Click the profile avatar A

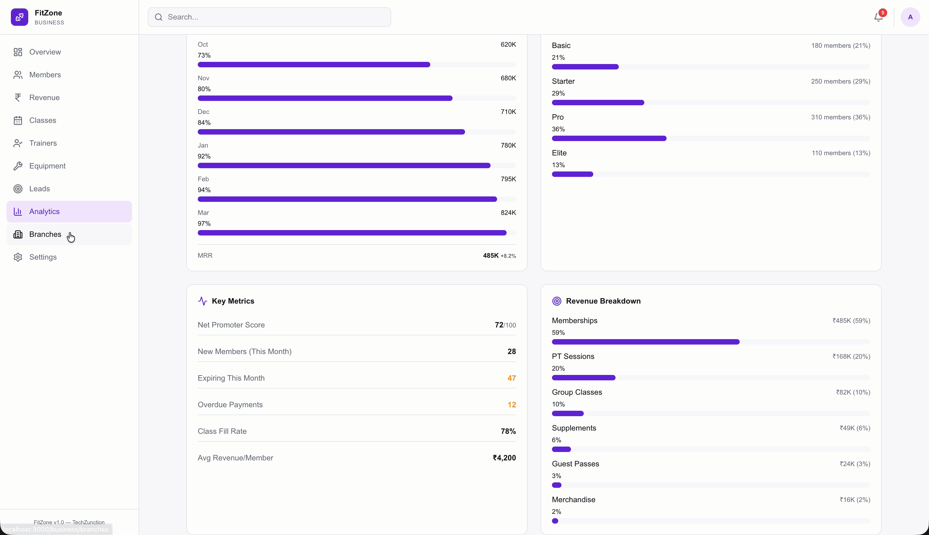point(910,17)
